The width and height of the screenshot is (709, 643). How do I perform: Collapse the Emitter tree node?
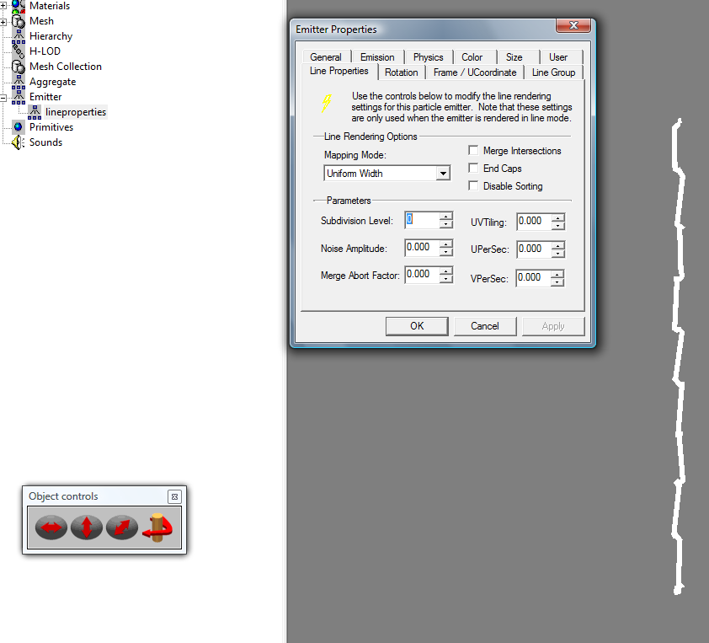[x=4, y=97]
